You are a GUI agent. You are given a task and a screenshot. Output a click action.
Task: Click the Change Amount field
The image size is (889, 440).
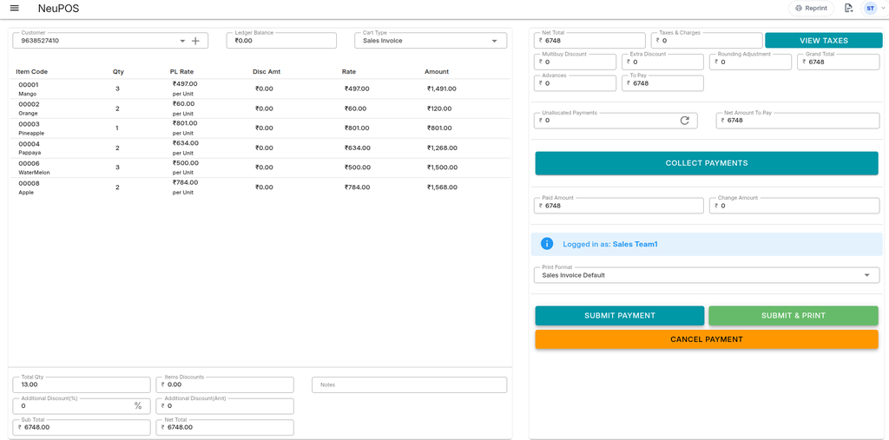pos(794,206)
